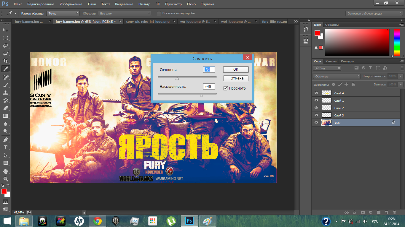Click OK in Сочность dialog
The height and width of the screenshot is (227, 405).
coord(236,69)
